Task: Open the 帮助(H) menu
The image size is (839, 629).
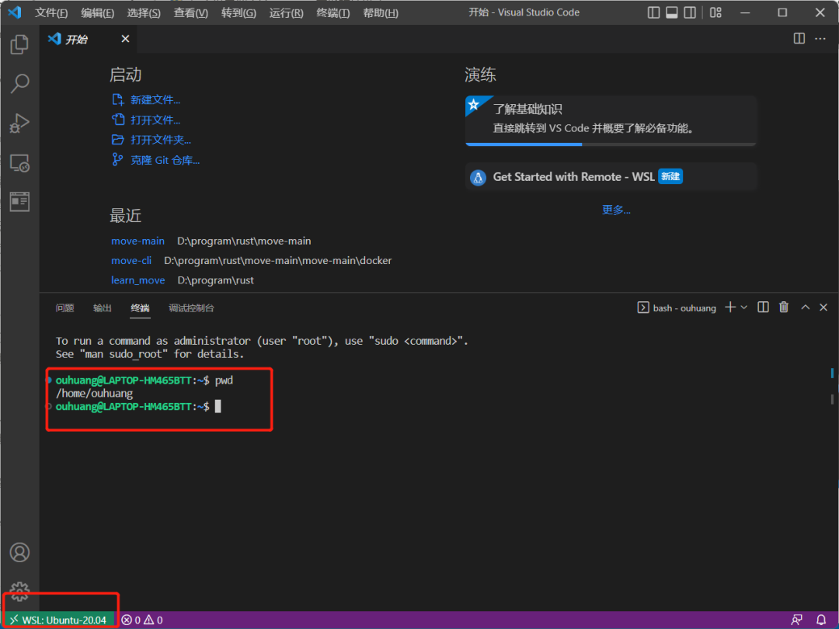Action: (381, 12)
